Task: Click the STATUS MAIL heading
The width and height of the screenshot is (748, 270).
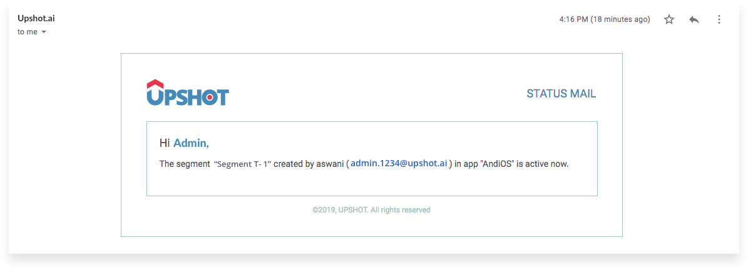Action: pos(561,94)
